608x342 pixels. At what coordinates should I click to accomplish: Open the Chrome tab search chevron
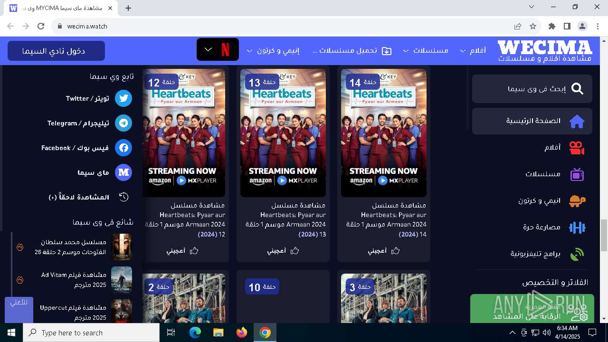click(532, 7)
